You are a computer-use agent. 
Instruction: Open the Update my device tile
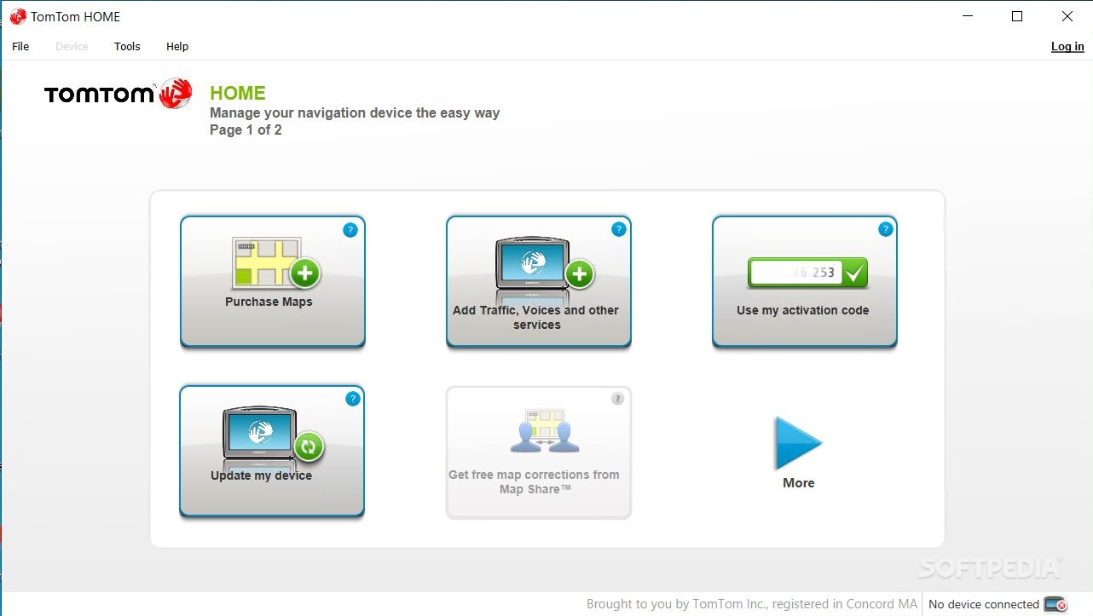click(x=272, y=451)
